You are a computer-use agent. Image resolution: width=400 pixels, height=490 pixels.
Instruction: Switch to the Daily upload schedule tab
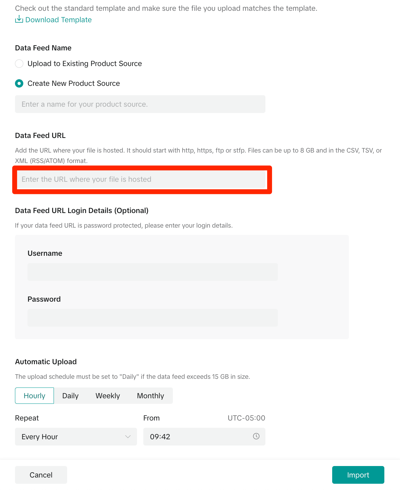coord(70,396)
